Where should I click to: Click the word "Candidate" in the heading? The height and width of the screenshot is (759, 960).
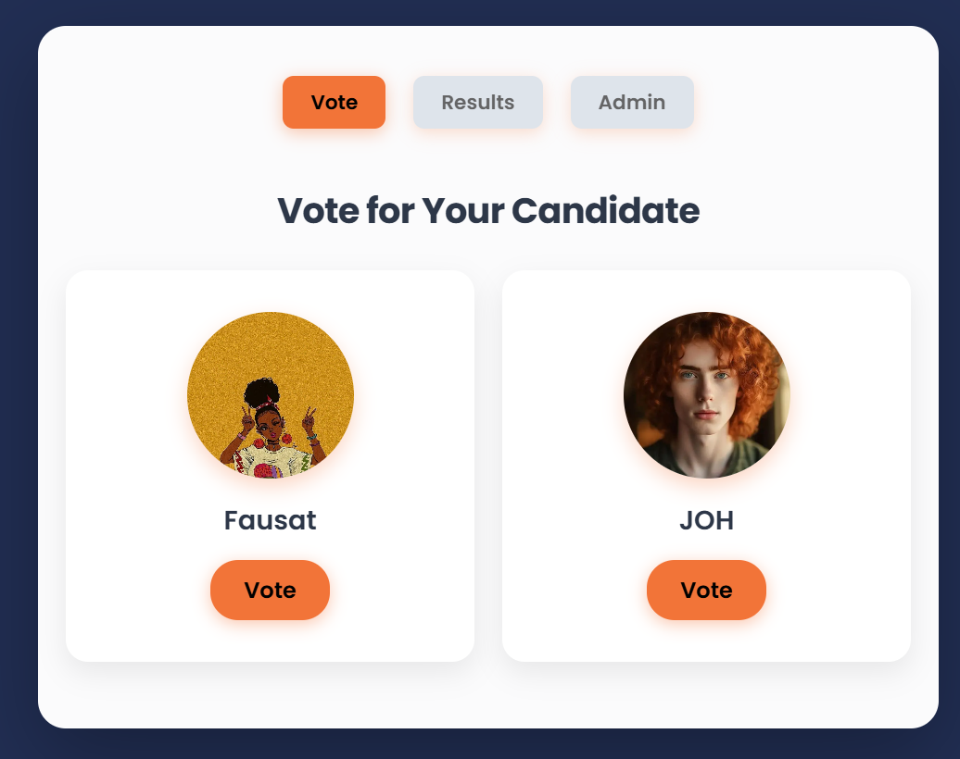point(605,211)
